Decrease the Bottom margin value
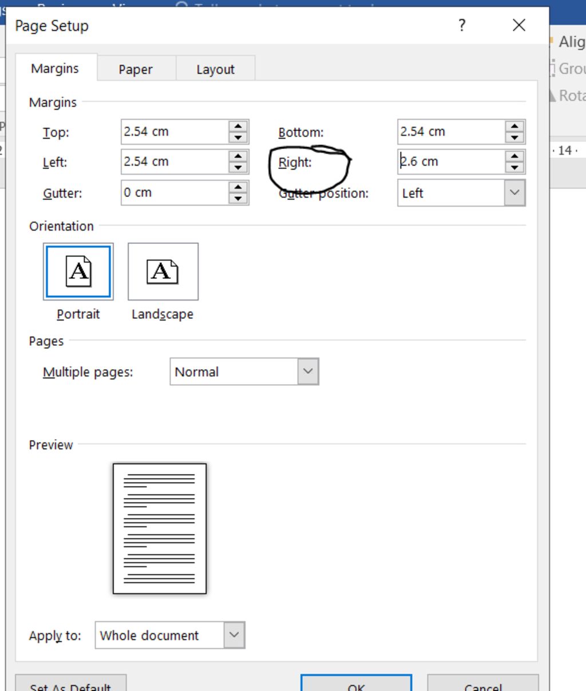 tap(515, 138)
